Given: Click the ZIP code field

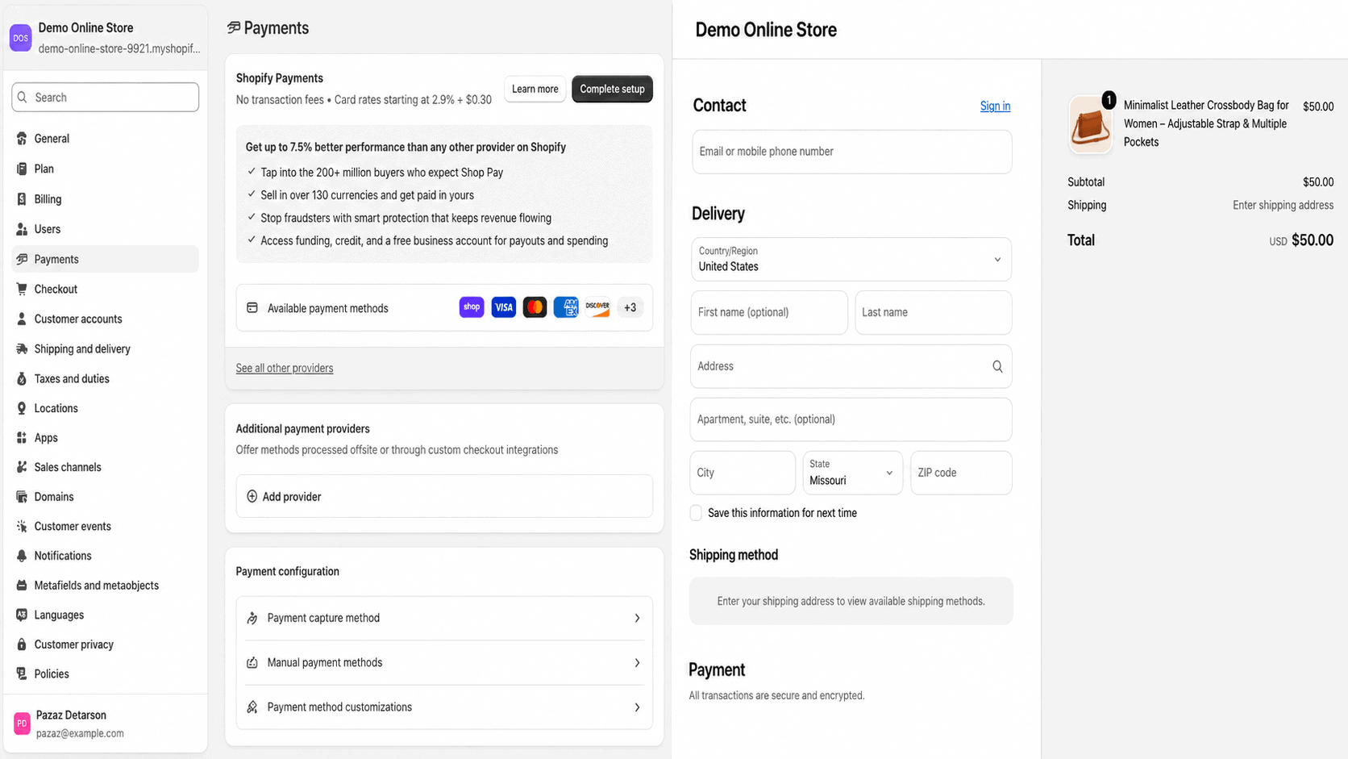Looking at the screenshot, I should pyautogui.click(x=961, y=473).
